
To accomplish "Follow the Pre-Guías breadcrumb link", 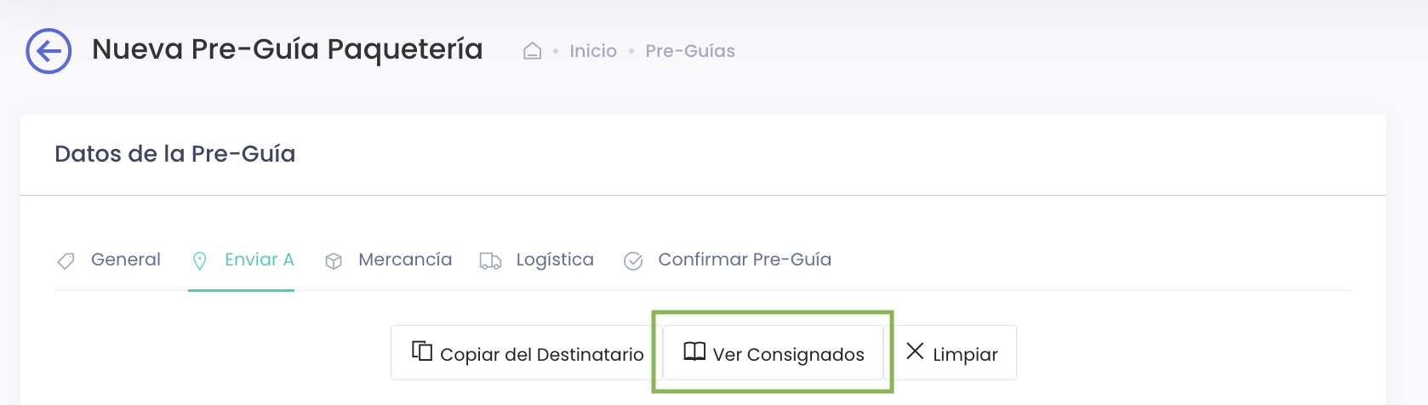I will point(690,51).
